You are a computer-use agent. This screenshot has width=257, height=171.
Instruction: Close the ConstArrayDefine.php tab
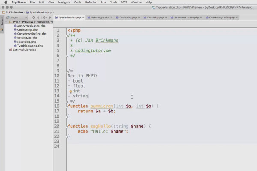(x=237, y=18)
